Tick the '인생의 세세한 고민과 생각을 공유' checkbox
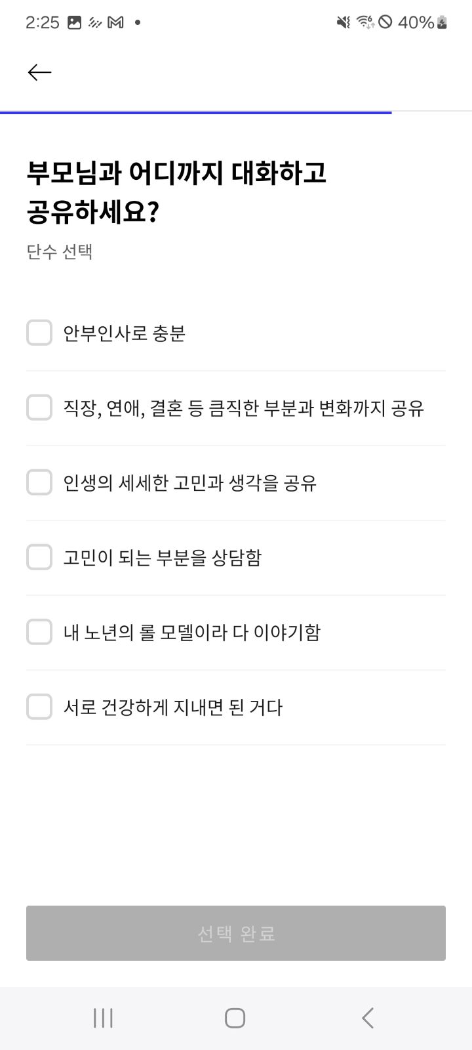The height and width of the screenshot is (1050, 472). click(x=39, y=482)
